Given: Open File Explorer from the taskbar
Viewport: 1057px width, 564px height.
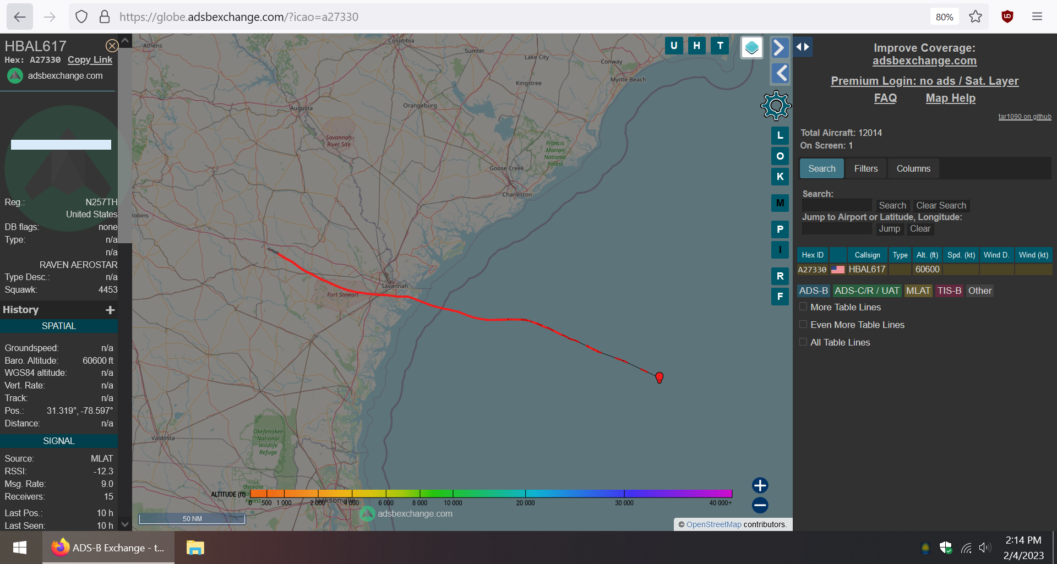Looking at the screenshot, I should click(195, 547).
